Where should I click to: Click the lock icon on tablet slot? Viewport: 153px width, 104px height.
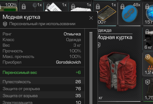pyautogui.click(x=98, y=7)
